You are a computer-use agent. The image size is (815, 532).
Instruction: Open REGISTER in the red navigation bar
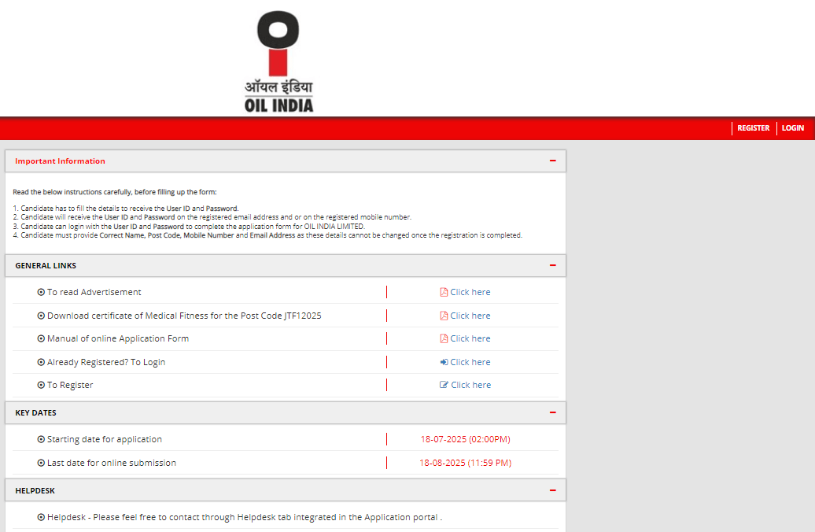click(753, 128)
